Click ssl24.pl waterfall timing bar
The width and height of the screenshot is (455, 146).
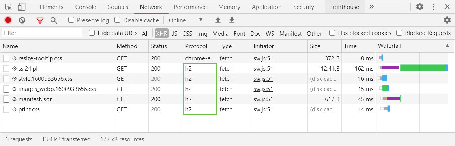tap(413, 68)
